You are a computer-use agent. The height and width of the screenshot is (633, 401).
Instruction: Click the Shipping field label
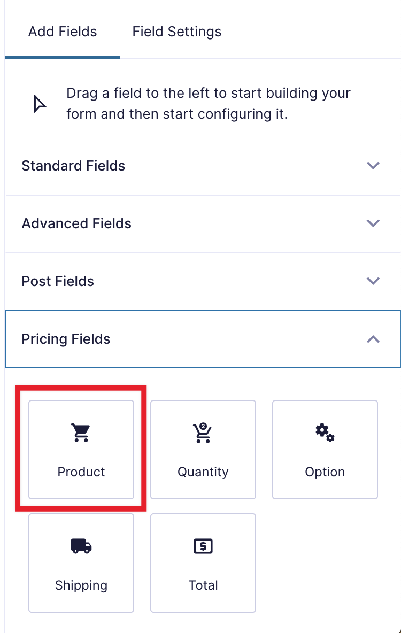81,585
